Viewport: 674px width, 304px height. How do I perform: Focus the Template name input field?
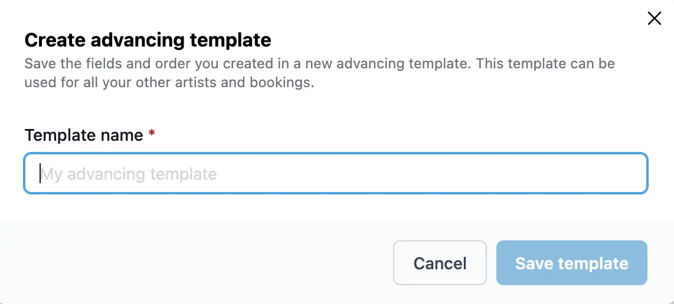335,174
